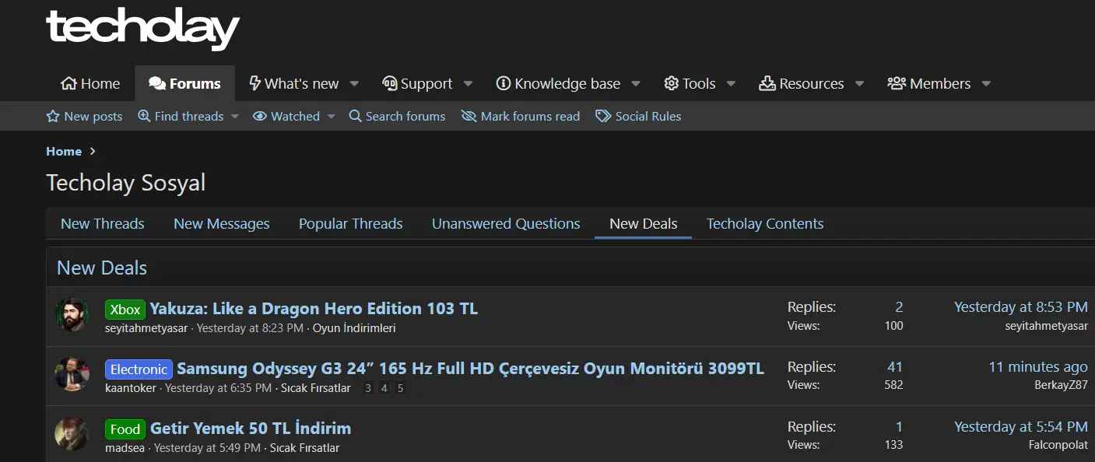Open last poster Falconpolat's profile
The image size is (1095, 462).
tap(1058, 445)
